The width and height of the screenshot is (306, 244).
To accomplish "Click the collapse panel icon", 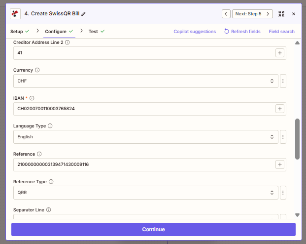I will coord(281,14).
